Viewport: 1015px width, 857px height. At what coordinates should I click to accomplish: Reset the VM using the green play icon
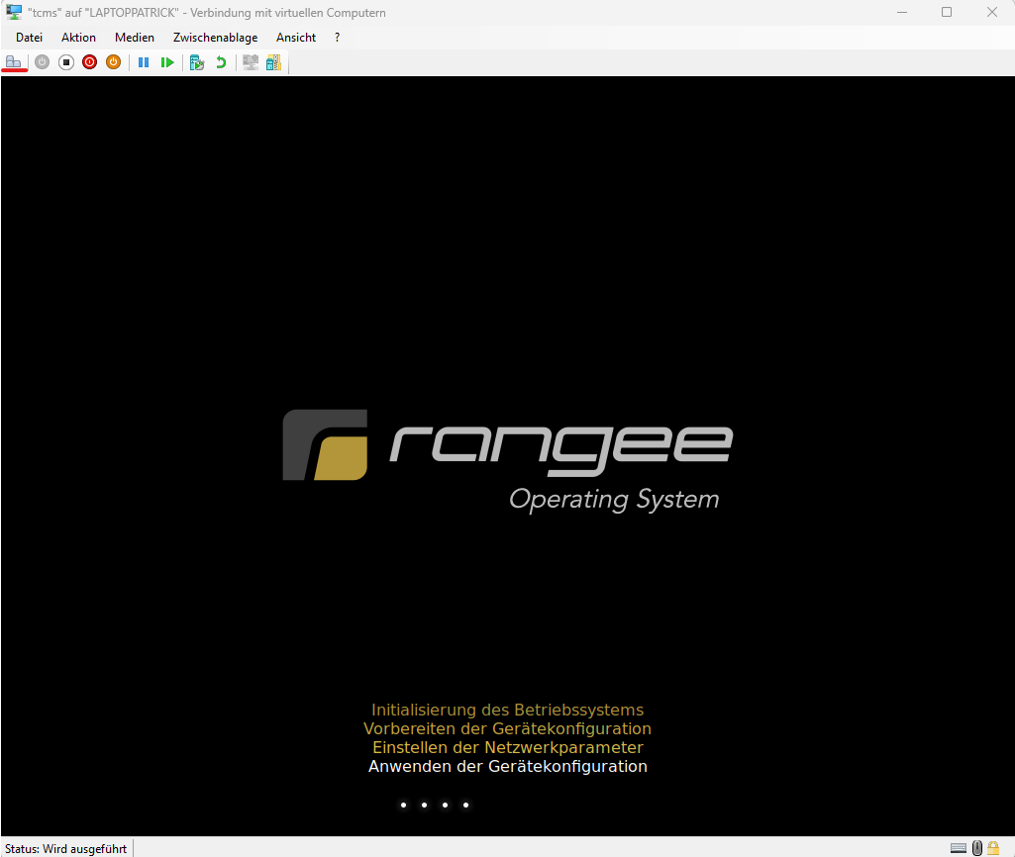click(167, 62)
